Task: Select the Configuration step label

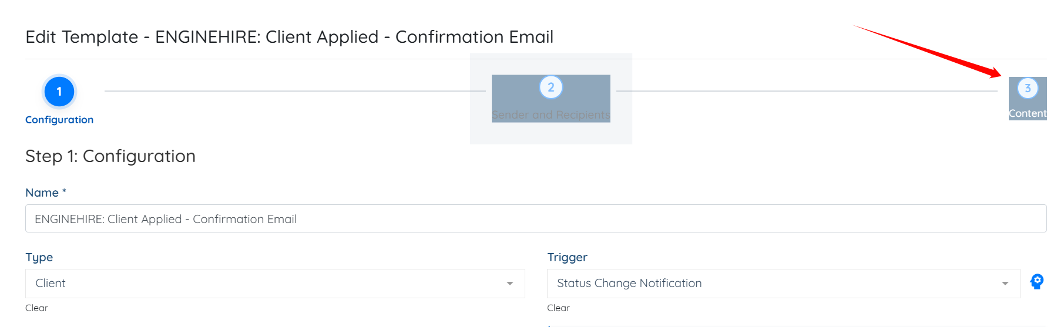Action: 59,120
